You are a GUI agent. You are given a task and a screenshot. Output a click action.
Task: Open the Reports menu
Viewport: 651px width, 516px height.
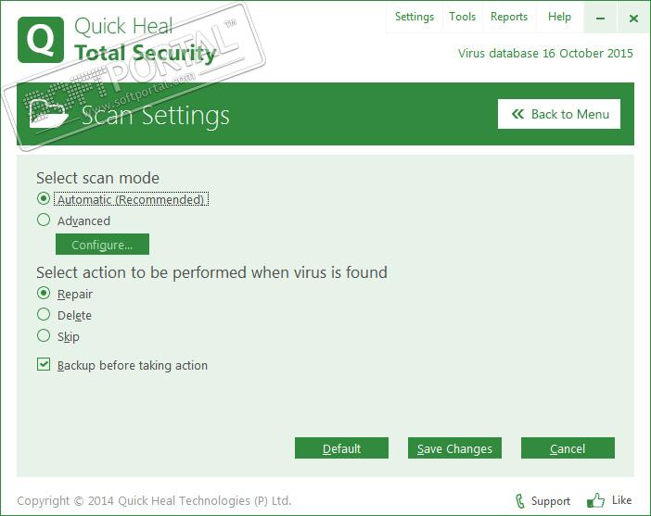click(x=509, y=17)
